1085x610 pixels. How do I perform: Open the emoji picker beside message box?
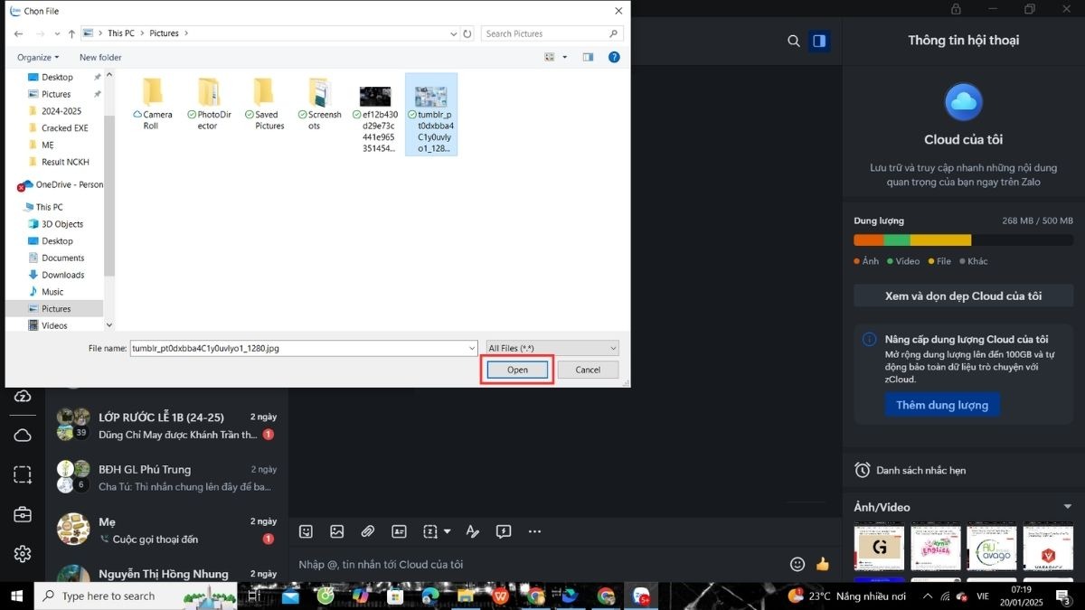tap(797, 564)
